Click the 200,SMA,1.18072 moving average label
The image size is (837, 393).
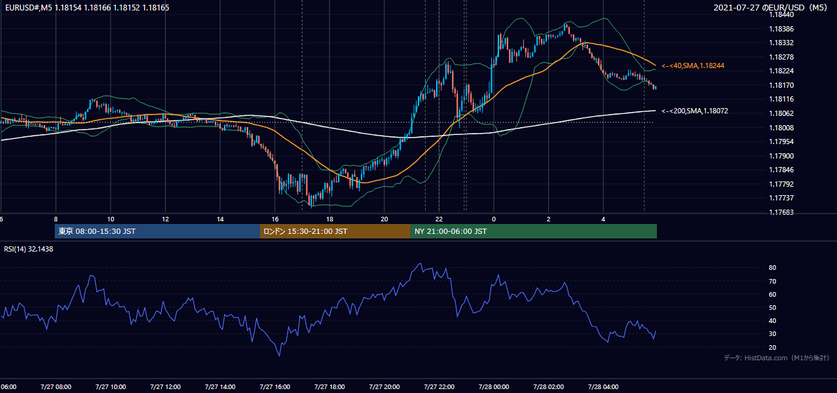coord(694,111)
